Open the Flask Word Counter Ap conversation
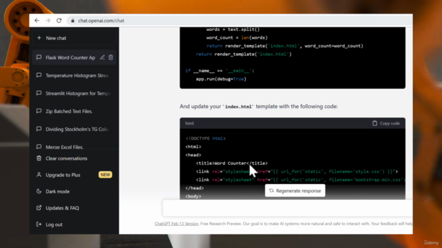 click(74, 57)
